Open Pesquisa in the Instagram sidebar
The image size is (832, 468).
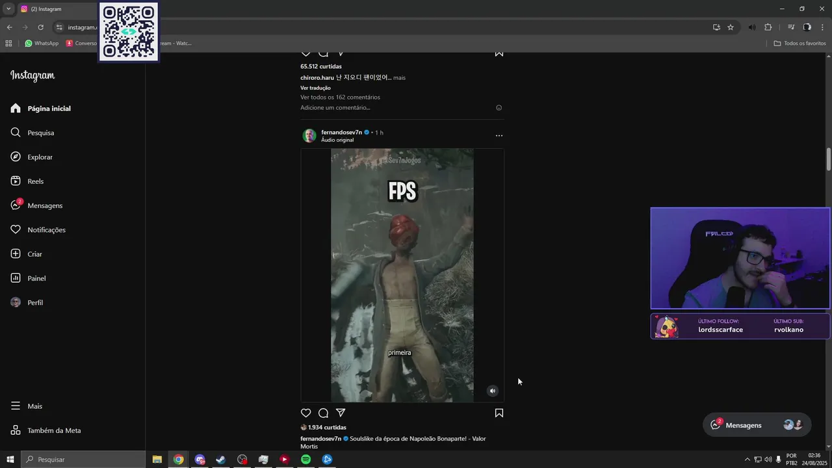coord(32,133)
